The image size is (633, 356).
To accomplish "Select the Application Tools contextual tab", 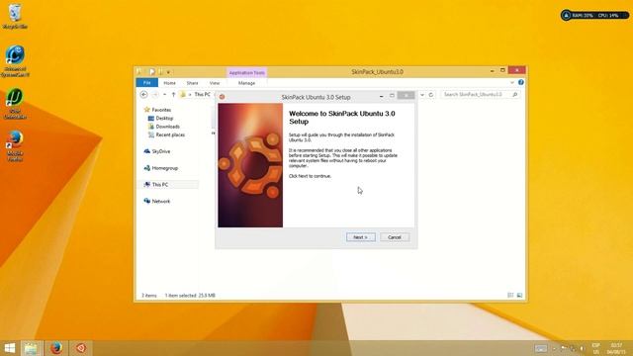I will [x=246, y=72].
